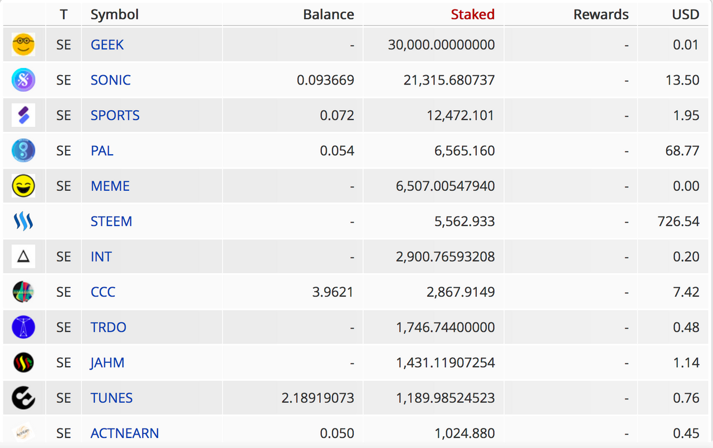Select PAL staked amount 6,565.160
The height and width of the screenshot is (448, 713).
[x=465, y=150]
